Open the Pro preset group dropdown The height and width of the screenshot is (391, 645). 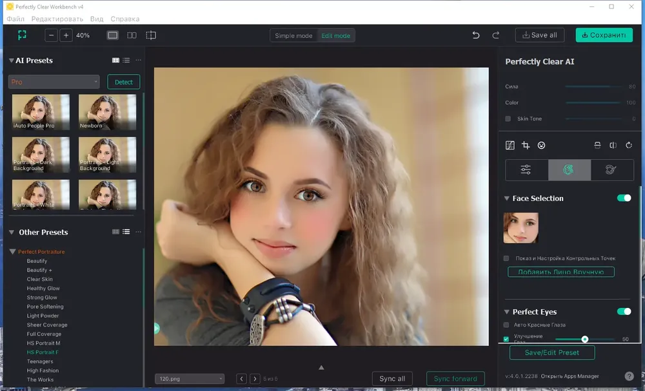coord(54,82)
